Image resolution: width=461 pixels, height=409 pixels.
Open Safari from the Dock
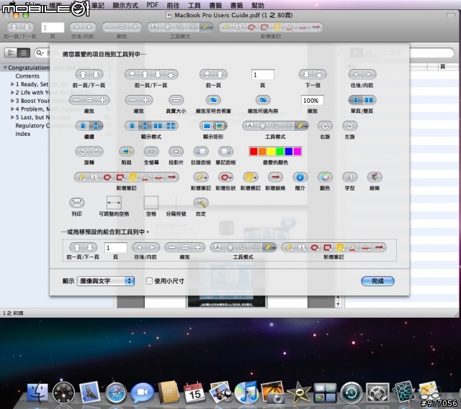click(x=116, y=392)
